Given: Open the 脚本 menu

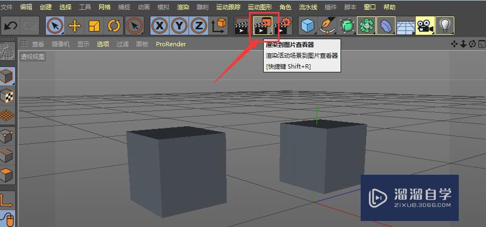Looking at the screenshot, I should (350, 7).
